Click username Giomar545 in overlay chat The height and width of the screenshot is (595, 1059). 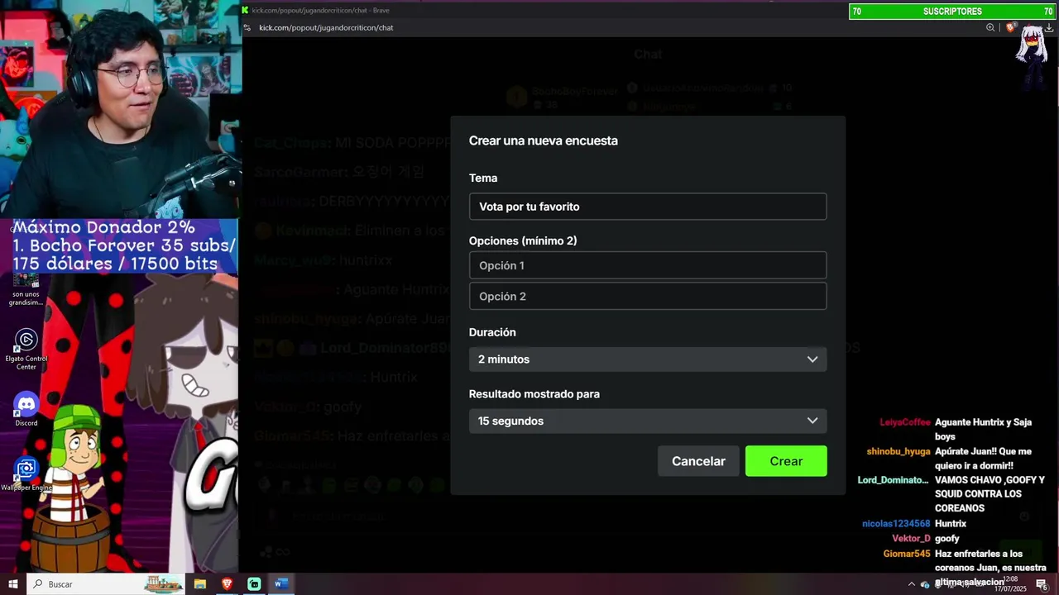click(x=907, y=554)
